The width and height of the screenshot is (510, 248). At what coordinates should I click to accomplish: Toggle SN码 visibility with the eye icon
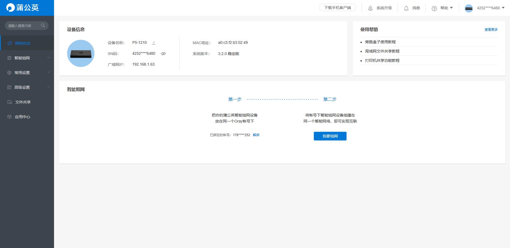[x=163, y=54]
